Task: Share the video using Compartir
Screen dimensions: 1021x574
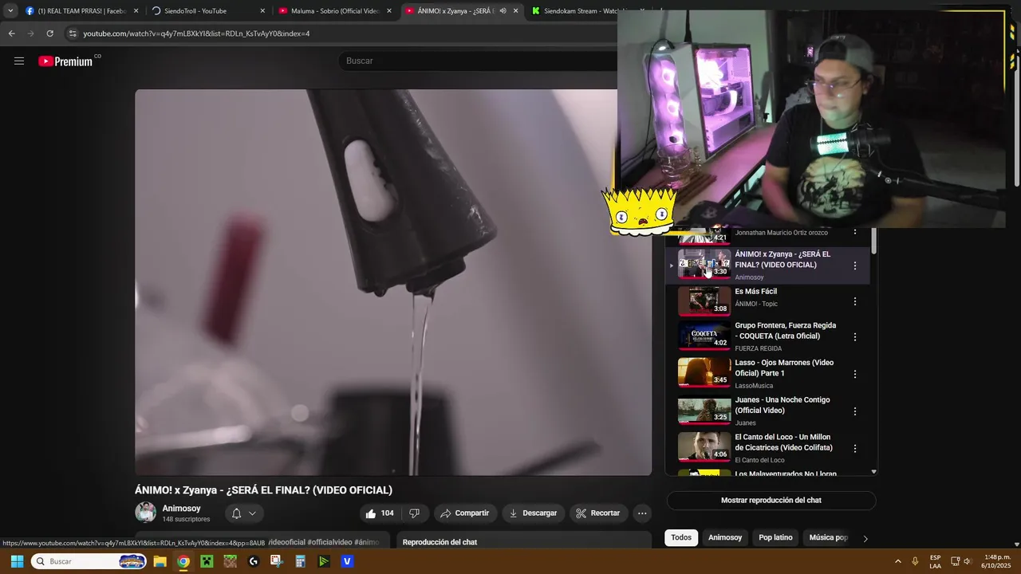Action: click(464, 513)
